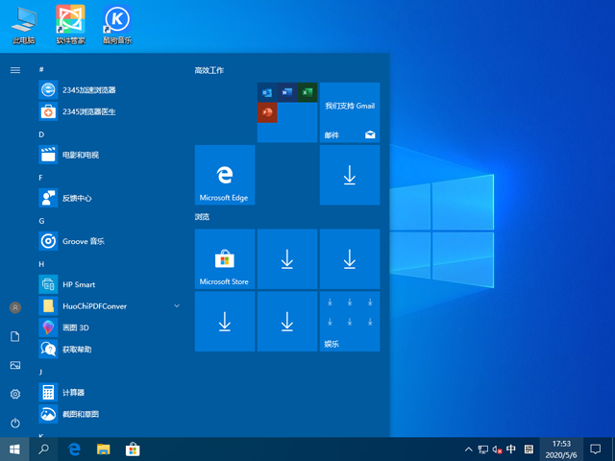Open network status tray icon
Viewport: 615px width, 461px height.
pyautogui.click(x=482, y=449)
